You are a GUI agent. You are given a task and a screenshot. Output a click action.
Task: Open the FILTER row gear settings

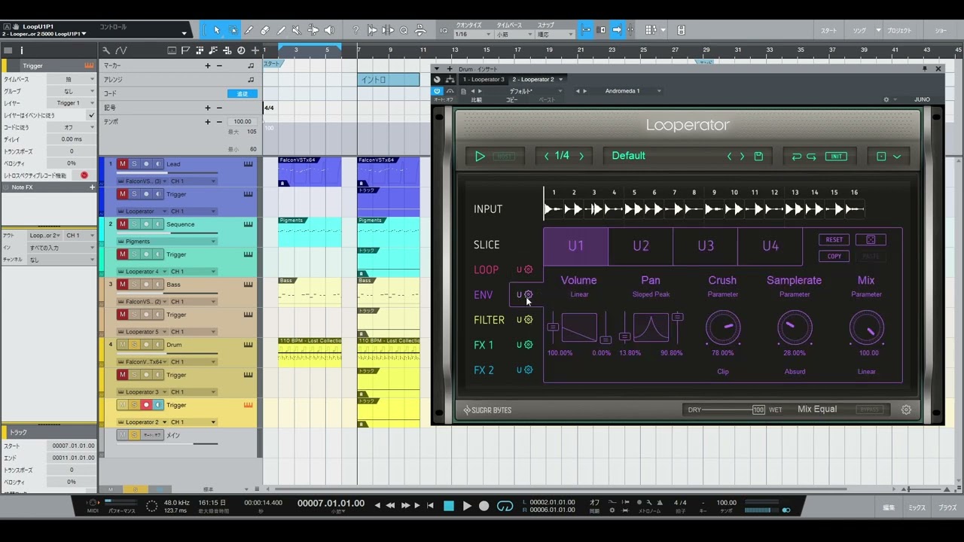pyautogui.click(x=528, y=320)
